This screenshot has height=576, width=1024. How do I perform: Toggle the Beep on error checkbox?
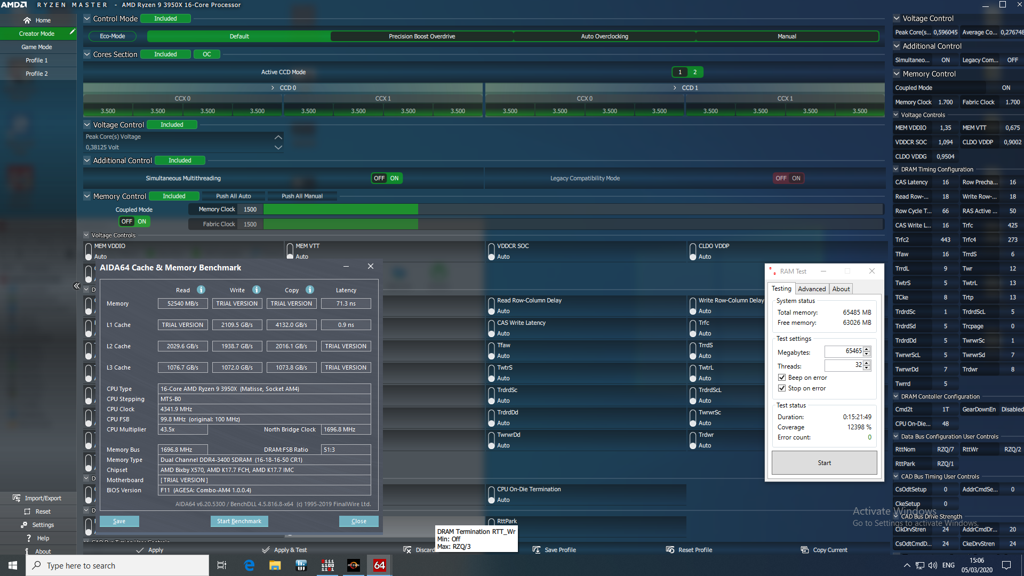point(782,378)
